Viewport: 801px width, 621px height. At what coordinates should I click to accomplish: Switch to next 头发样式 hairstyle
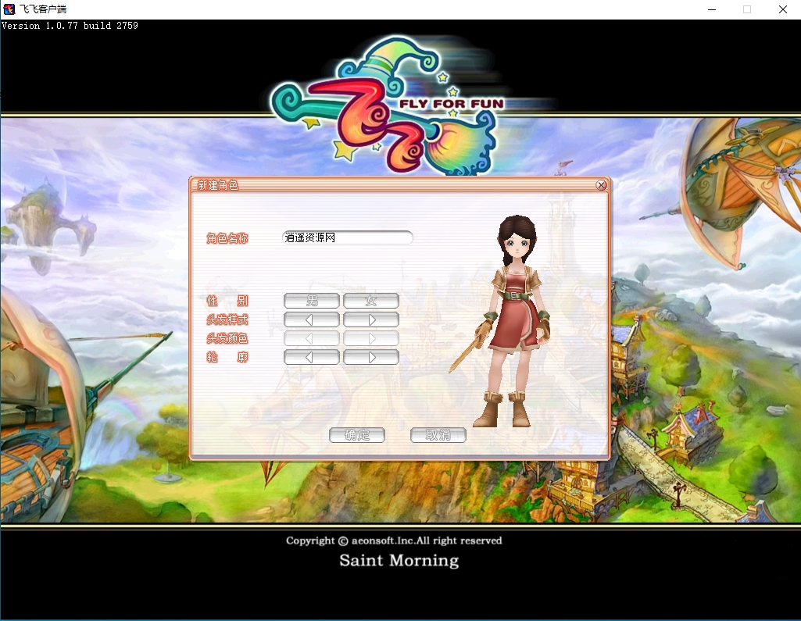(x=371, y=319)
